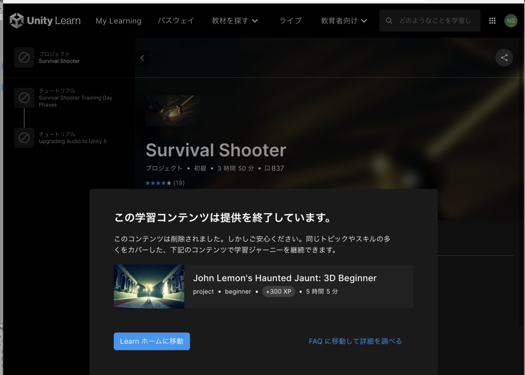Screen dimensions: 525x375
Task: Click the (19) review count
Action: point(179,183)
